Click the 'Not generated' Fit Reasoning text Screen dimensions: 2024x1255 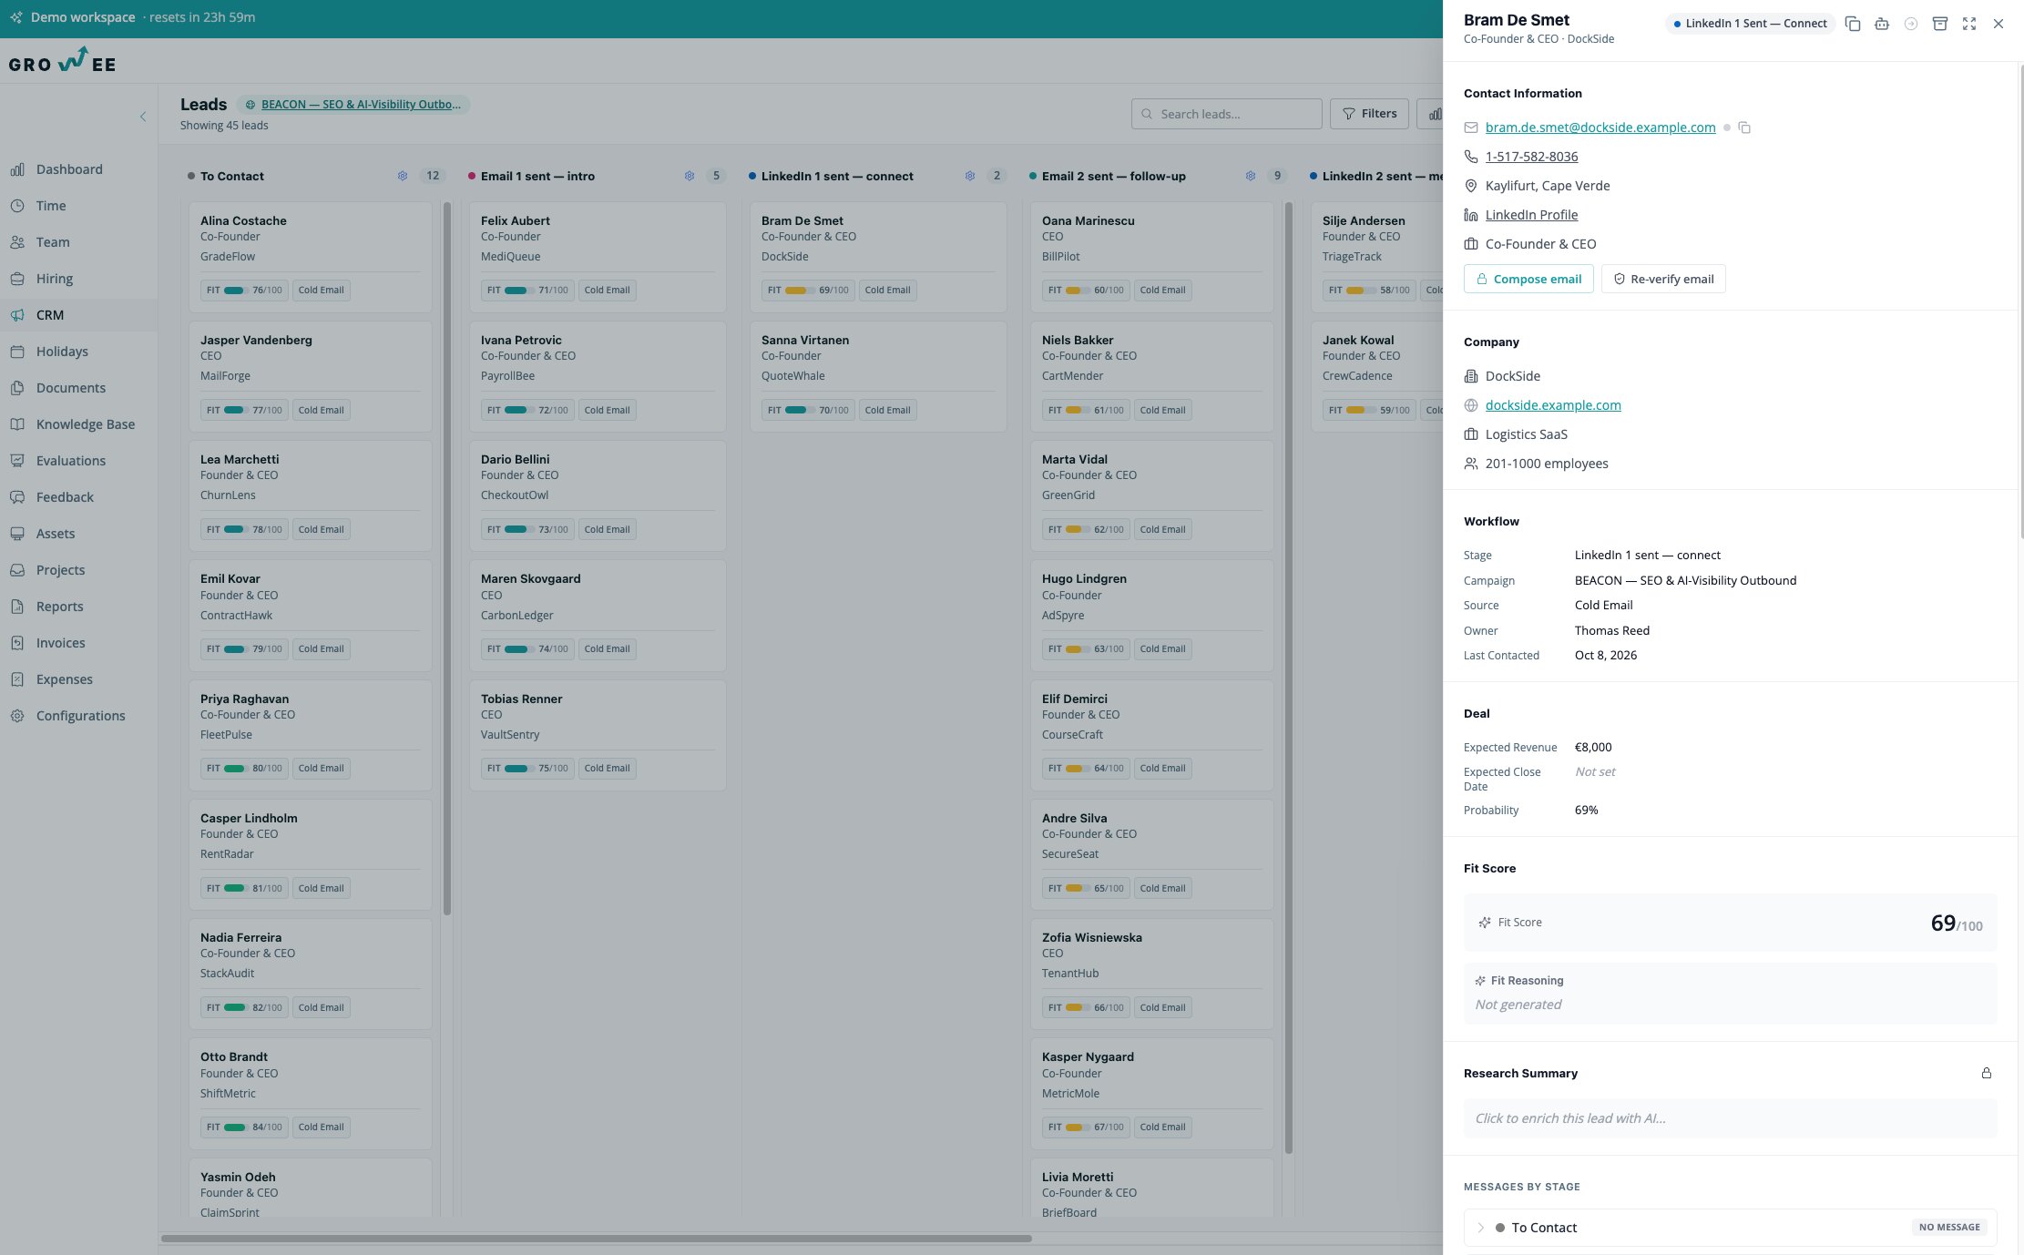click(x=1518, y=1005)
